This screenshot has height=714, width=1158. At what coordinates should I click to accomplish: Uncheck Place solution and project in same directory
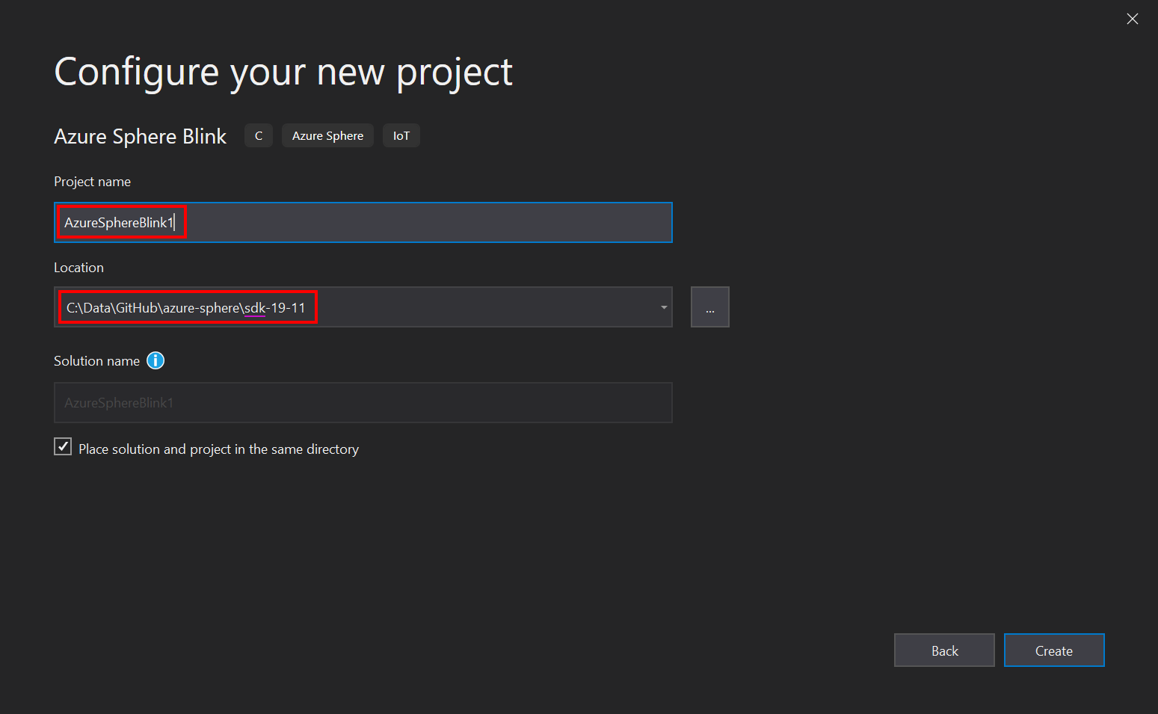tap(63, 447)
